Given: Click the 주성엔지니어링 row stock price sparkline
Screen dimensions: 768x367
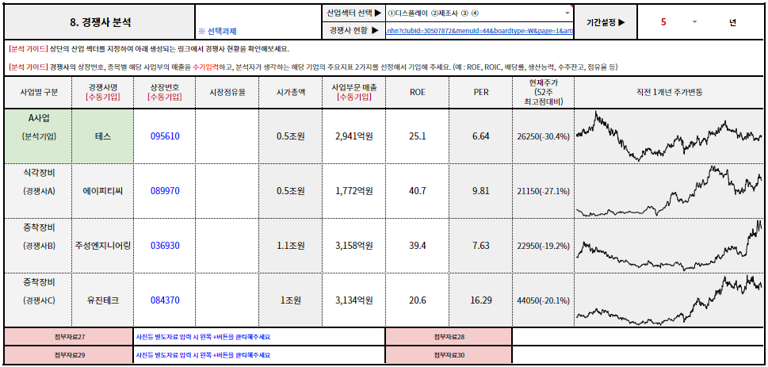Looking at the screenshot, I should click(669, 246).
